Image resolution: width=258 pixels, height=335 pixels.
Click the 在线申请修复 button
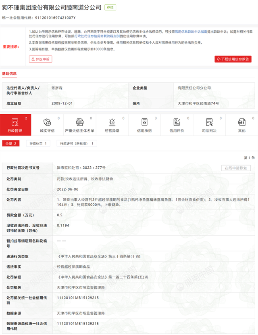click(x=236, y=168)
